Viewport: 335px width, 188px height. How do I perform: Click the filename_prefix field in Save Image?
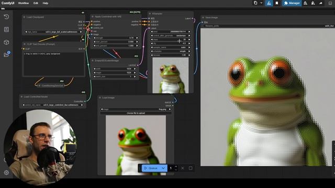[269, 26]
